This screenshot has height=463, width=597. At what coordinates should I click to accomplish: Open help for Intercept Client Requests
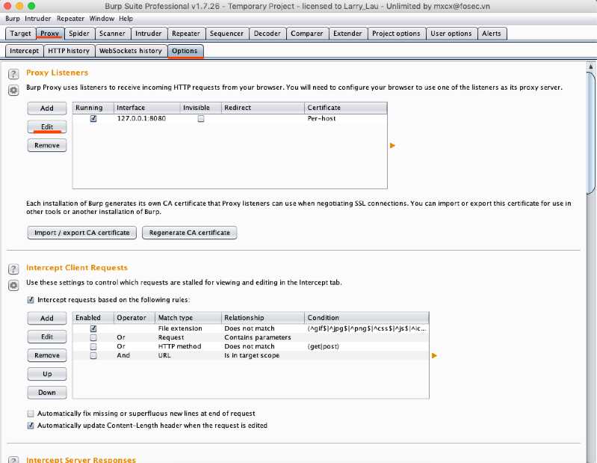(13, 269)
